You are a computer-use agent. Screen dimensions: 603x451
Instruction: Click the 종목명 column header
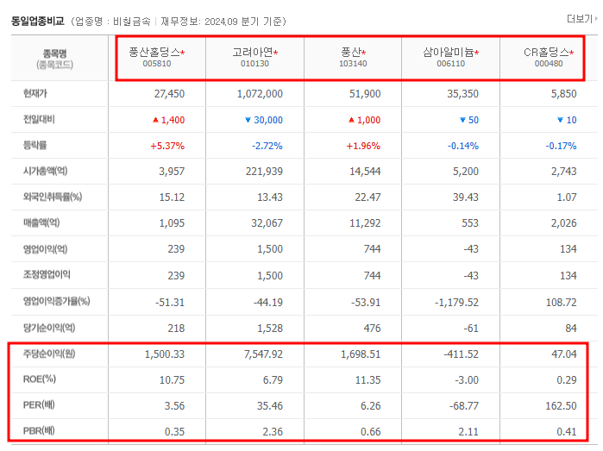click(x=54, y=53)
